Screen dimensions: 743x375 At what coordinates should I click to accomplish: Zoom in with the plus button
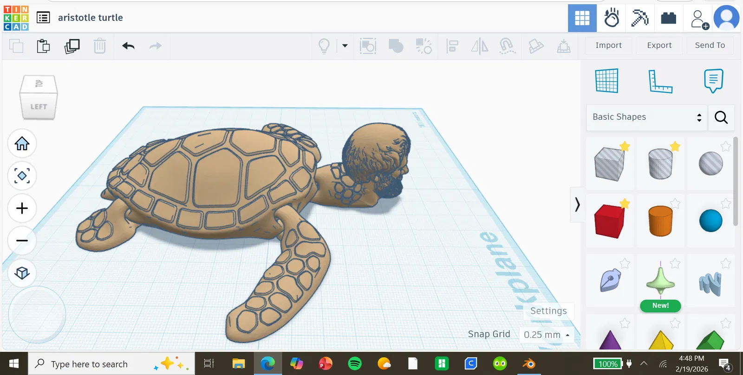(x=22, y=208)
